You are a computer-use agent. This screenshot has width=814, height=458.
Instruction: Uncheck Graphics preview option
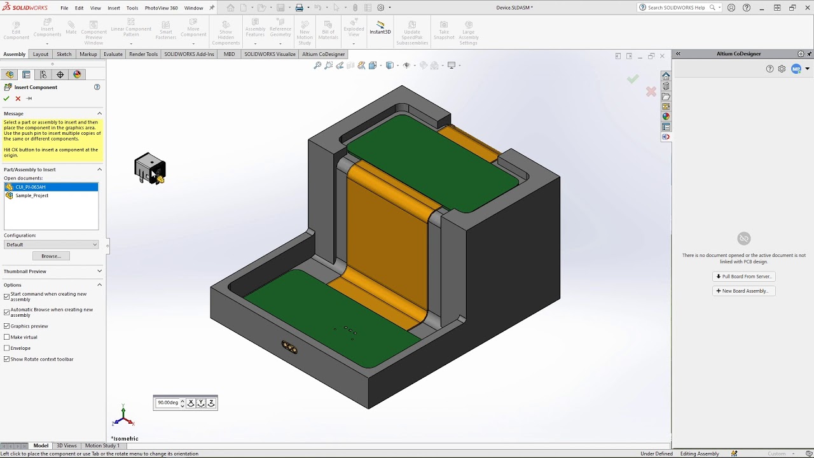click(7, 326)
